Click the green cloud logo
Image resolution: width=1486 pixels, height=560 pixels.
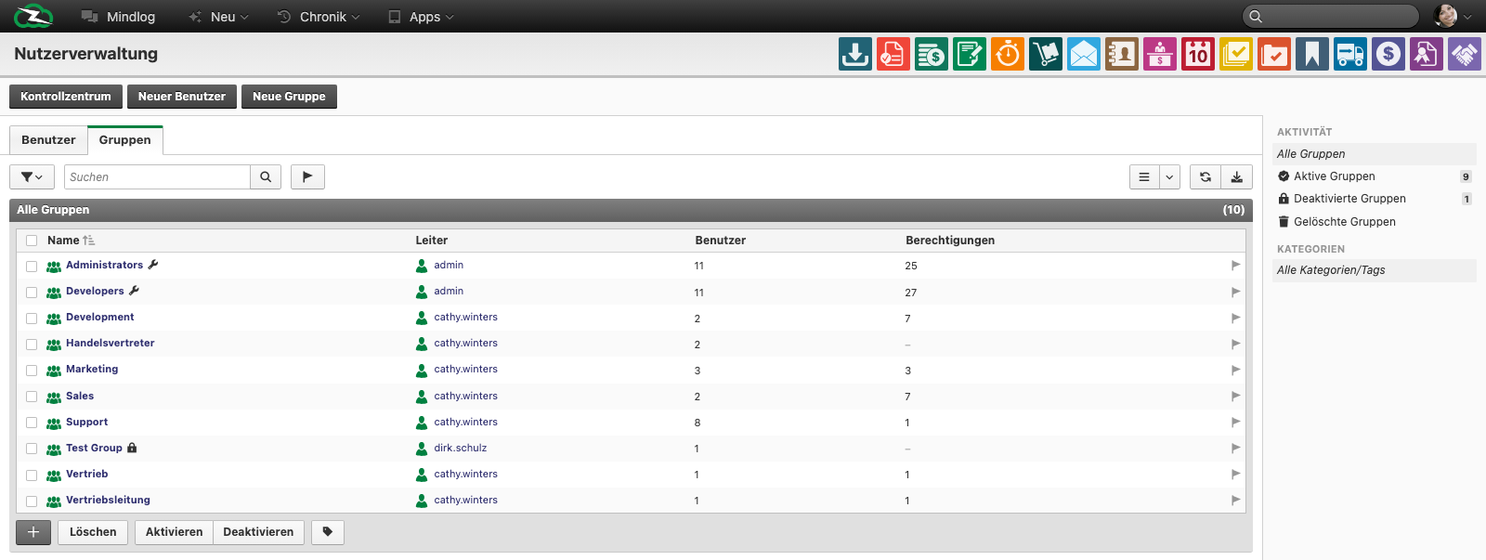[x=33, y=16]
